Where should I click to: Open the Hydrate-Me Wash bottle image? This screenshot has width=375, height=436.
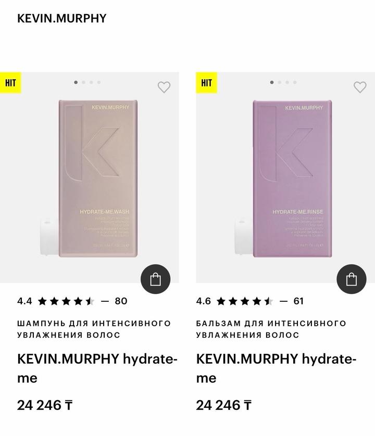pyautogui.click(x=89, y=178)
